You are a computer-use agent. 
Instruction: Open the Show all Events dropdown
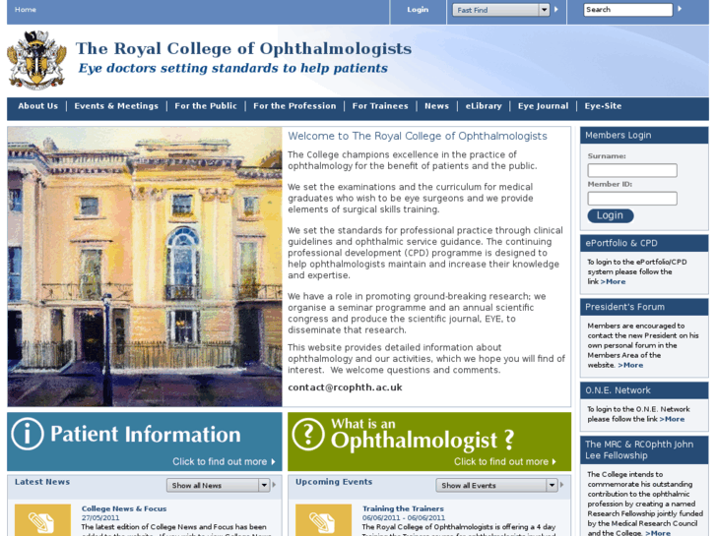[x=496, y=486]
